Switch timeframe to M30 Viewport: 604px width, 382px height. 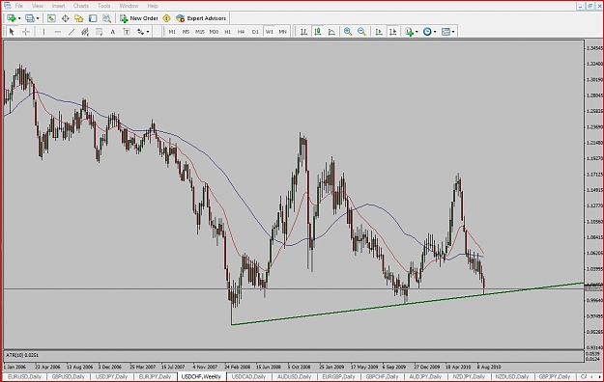pos(214,32)
